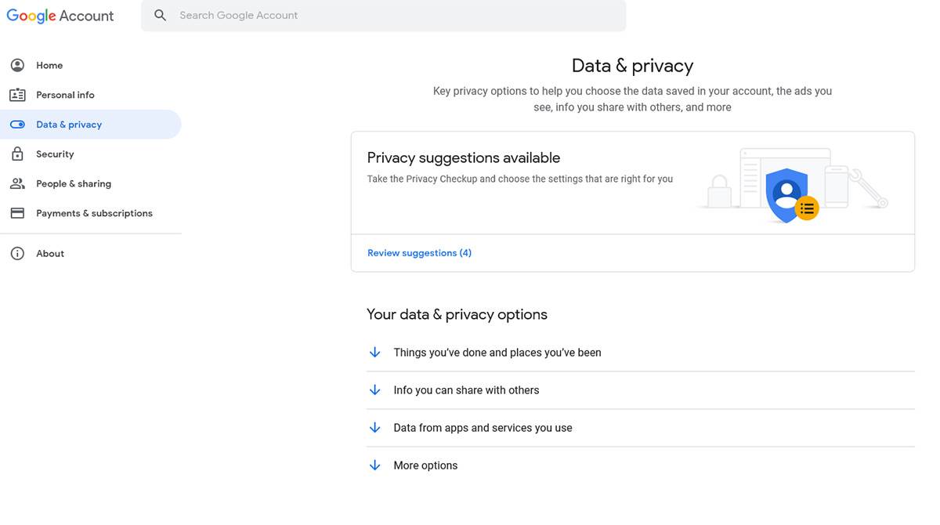Image resolution: width=940 pixels, height=525 pixels.
Task: Expand Data from apps and services you use
Action: click(x=483, y=427)
